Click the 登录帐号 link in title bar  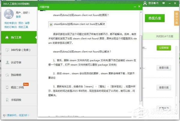153,3
